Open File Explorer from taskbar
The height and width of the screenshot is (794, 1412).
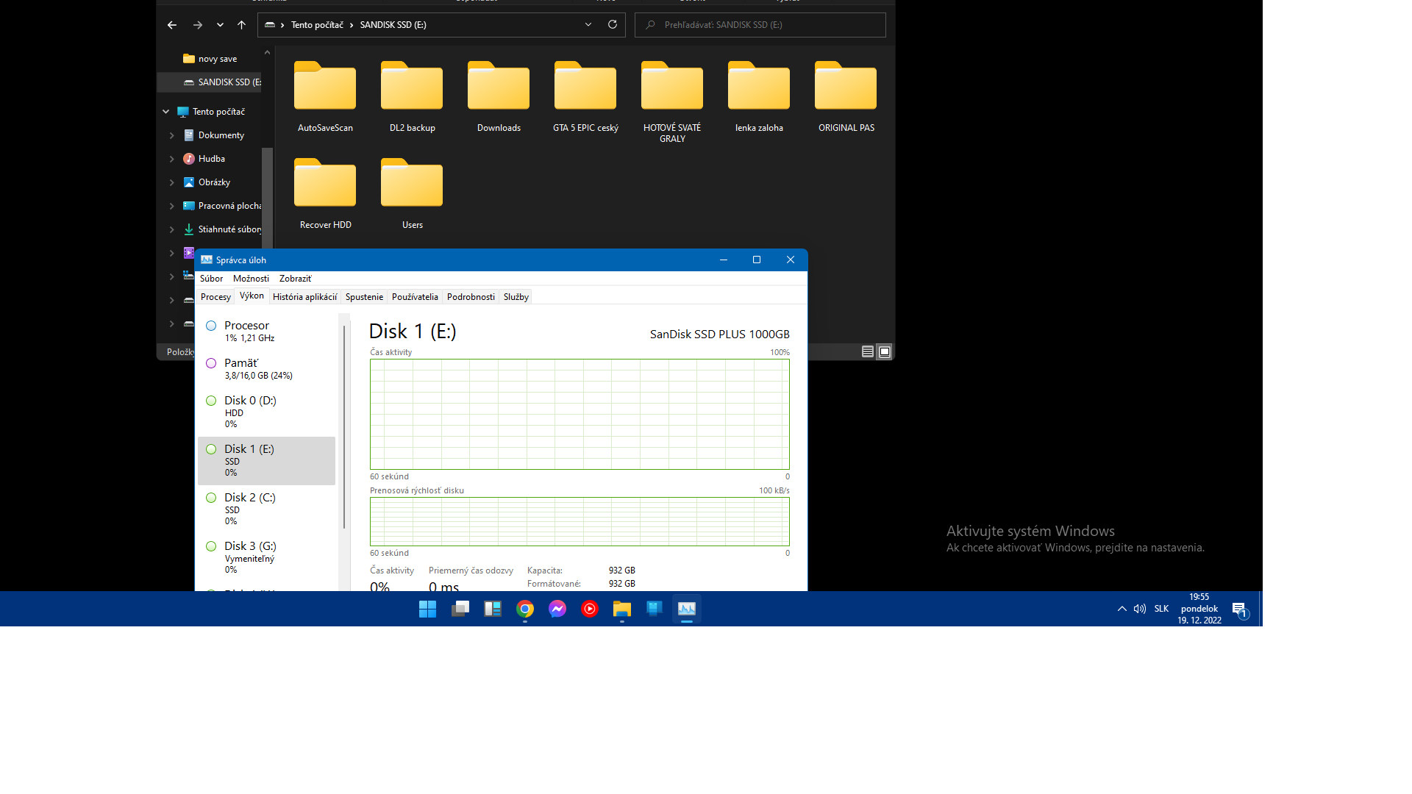622,609
